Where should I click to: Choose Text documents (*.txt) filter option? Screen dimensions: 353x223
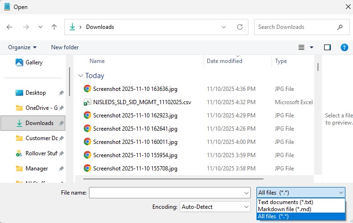pyautogui.click(x=301, y=202)
